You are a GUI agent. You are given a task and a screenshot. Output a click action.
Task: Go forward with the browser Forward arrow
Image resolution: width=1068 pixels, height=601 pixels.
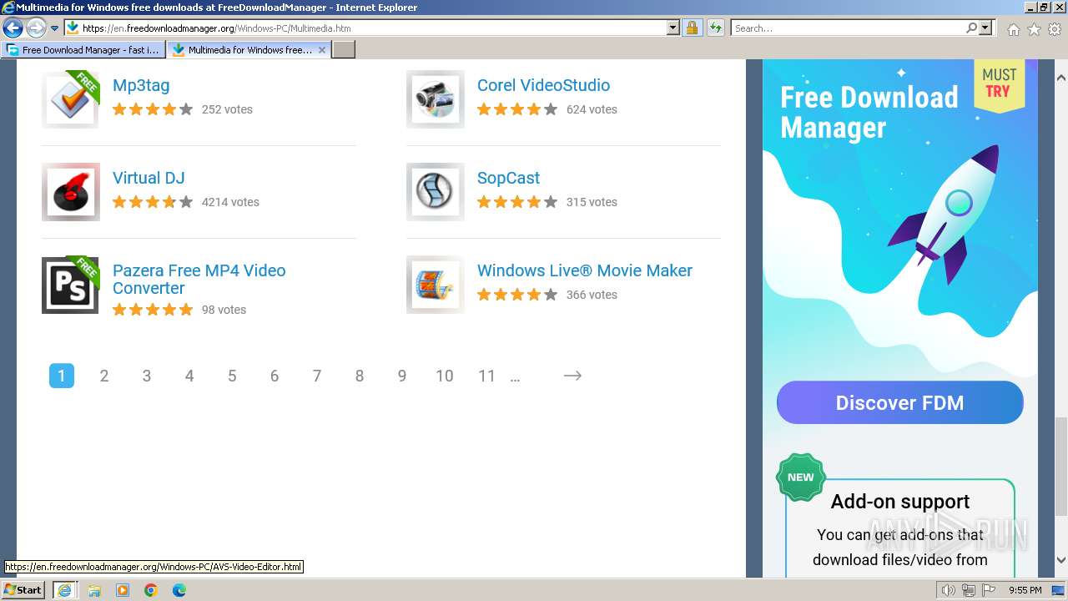[x=36, y=28]
